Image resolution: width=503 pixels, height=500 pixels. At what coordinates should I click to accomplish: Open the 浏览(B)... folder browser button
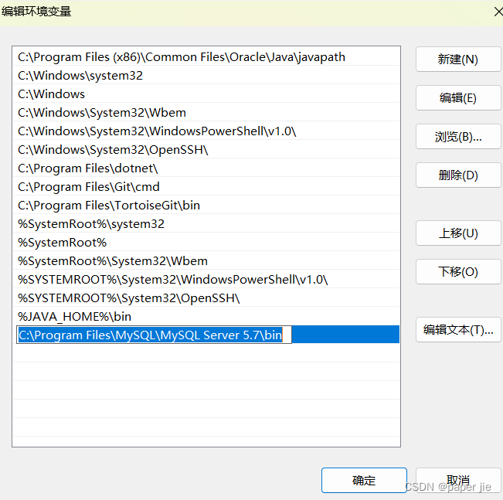pyautogui.click(x=458, y=137)
